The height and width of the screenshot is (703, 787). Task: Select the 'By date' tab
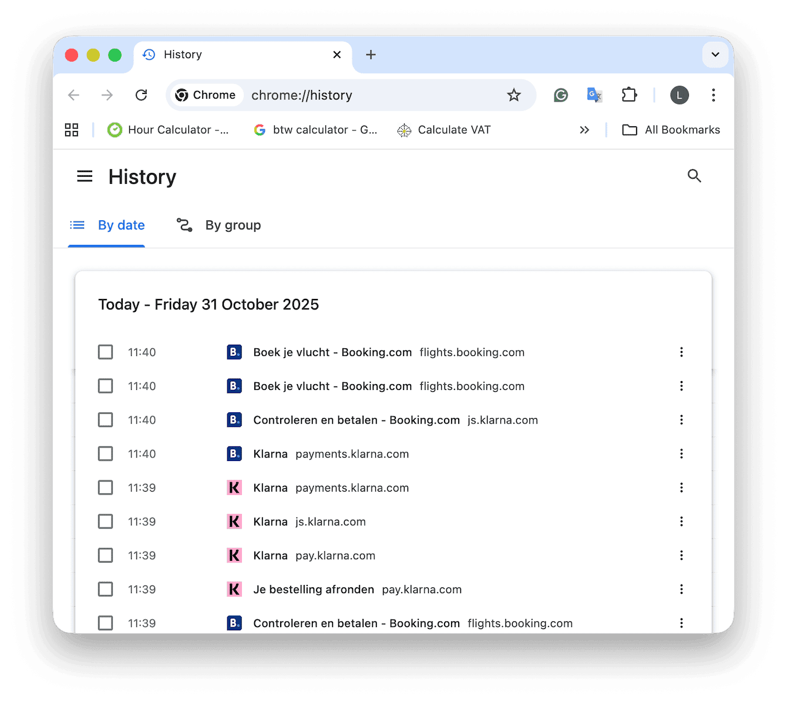121,225
